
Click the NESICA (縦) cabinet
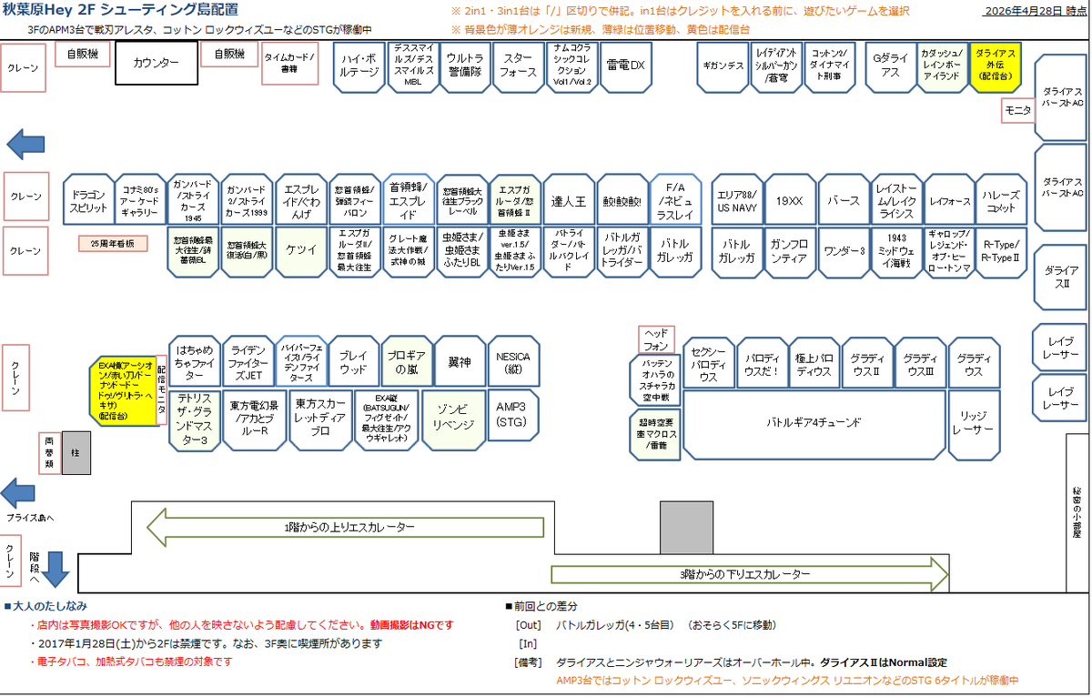tap(515, 363)
